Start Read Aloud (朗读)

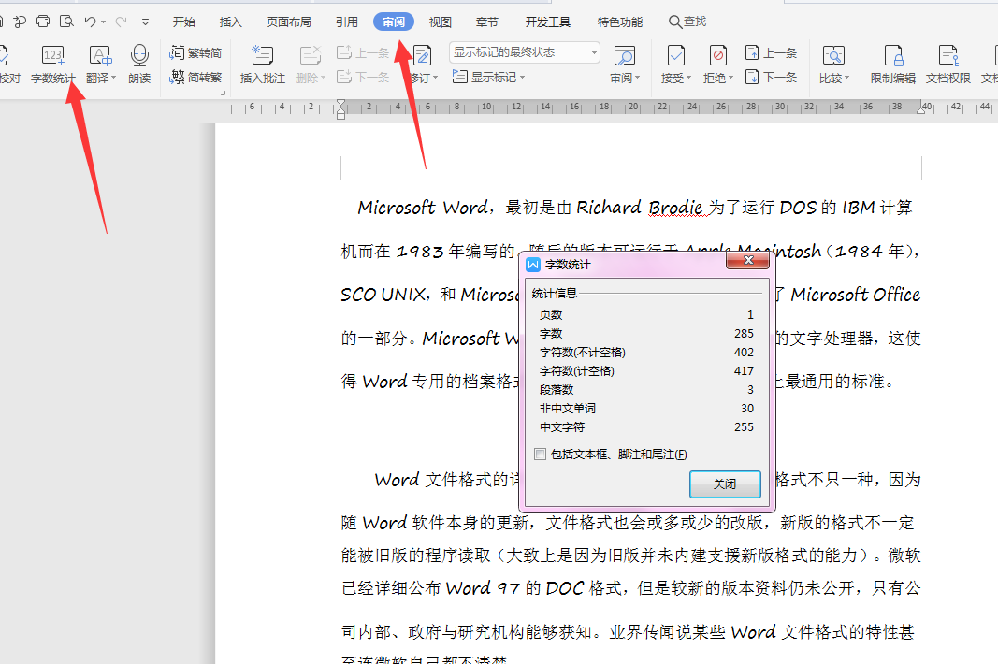click(139, 65)
